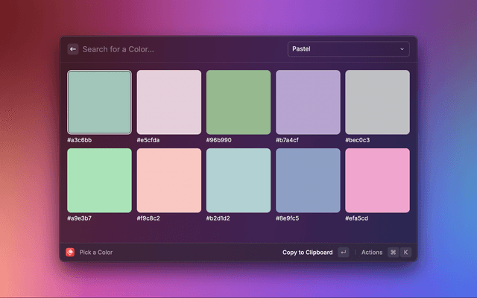Select the #b2d1d2 light teal swatch
Screen dimensions: 477x298
tap(238, 180)
